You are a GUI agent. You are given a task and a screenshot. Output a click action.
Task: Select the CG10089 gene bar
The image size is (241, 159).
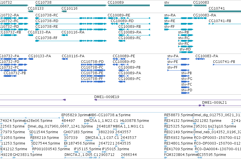129,5
